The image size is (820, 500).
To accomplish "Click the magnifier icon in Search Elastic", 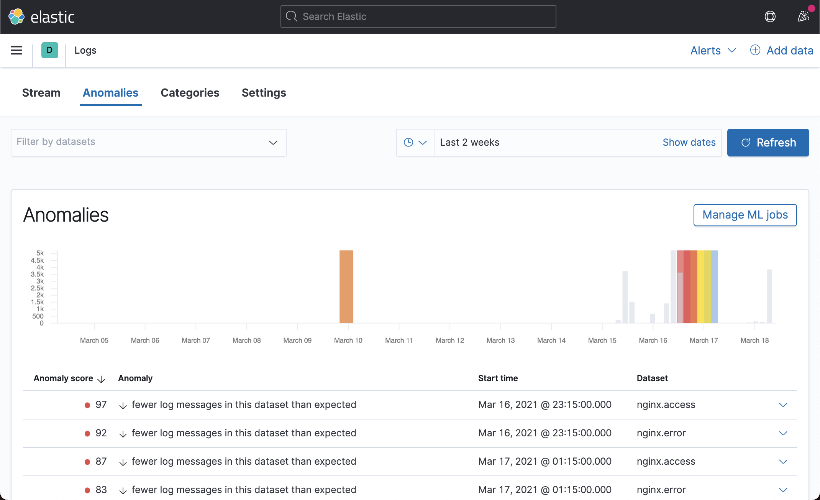I will pyautogui.click(x=292, y=16).
